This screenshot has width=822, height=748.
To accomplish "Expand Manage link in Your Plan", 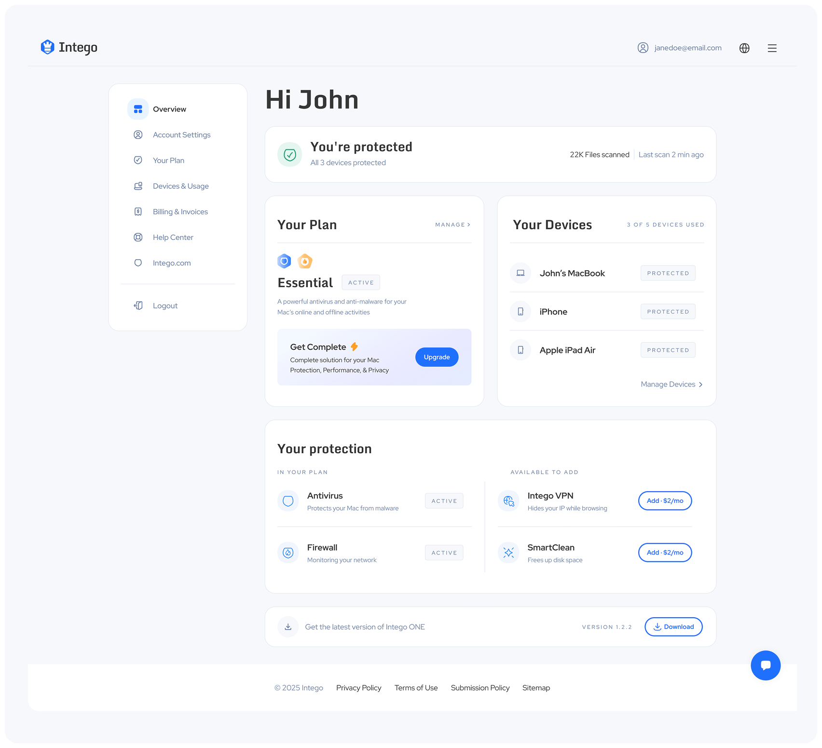I will [452, 225].
